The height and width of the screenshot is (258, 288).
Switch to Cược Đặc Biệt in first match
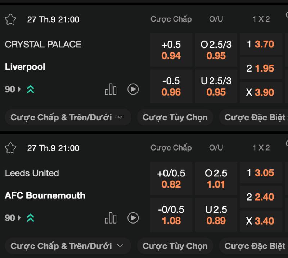255,118
